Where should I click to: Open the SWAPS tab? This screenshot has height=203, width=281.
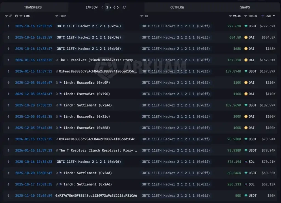point(245,7)
